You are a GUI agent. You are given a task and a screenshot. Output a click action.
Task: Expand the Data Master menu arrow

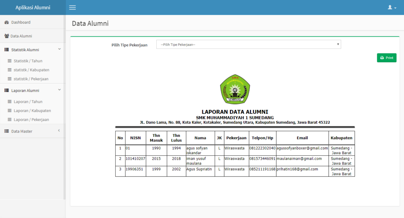pyautogui.click(x=59, y=130)
